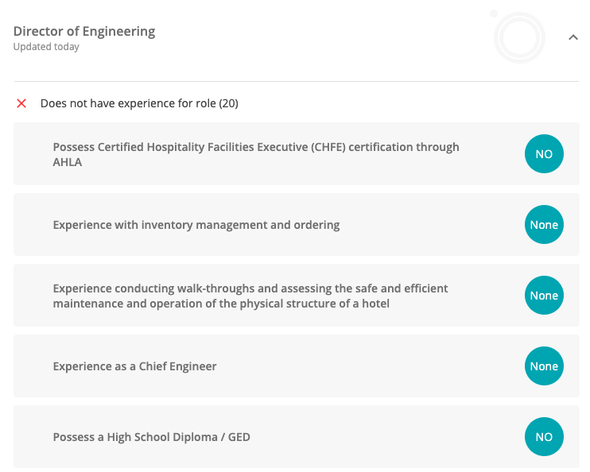This screenshot has height=472, width=590.
Task: Select 'Experience with inventory management and ordering' text
Action: point(196,225)
